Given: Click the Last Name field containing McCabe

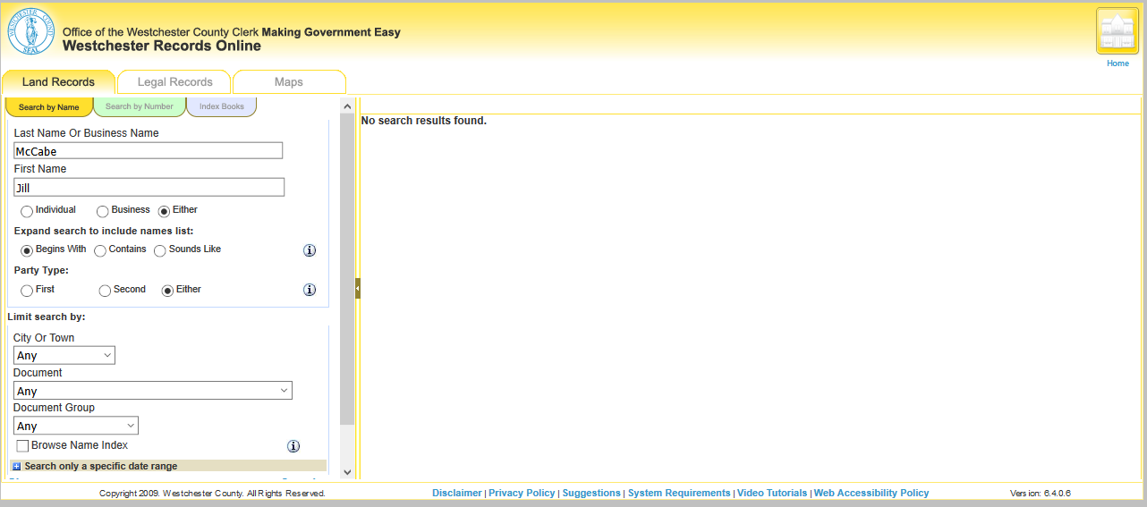Looking at the screenshot, I should 149,151.
